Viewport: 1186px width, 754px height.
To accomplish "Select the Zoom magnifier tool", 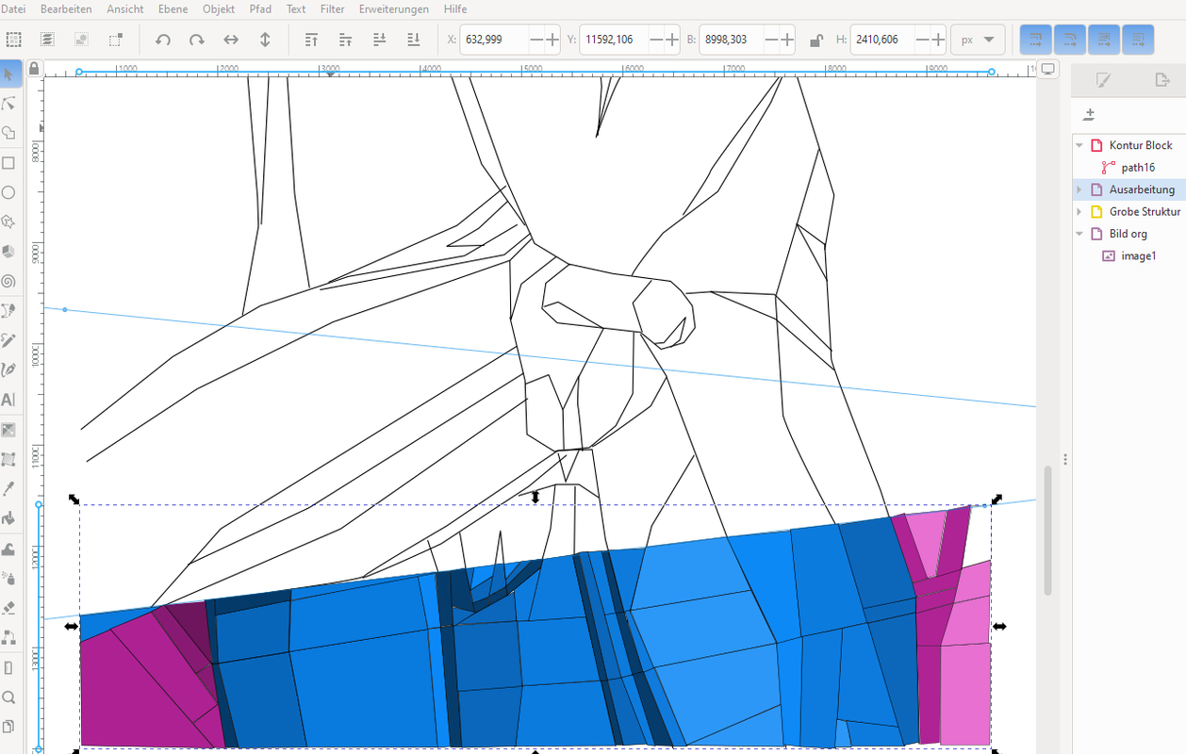I will [x=8, y=697].
